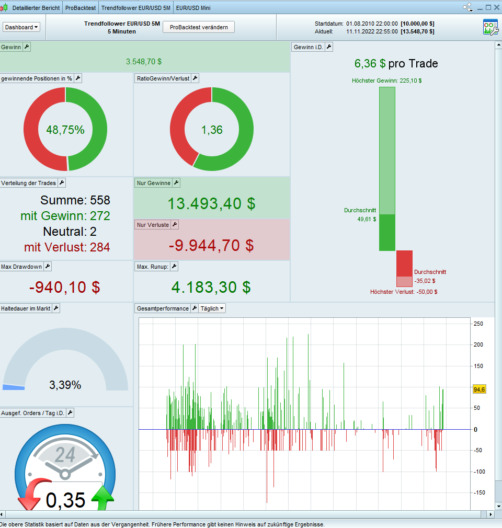The image size is (502, 528).
Task: Open wrench settings for Ausgef. Orders / Tag
Action: click(70, 413)
